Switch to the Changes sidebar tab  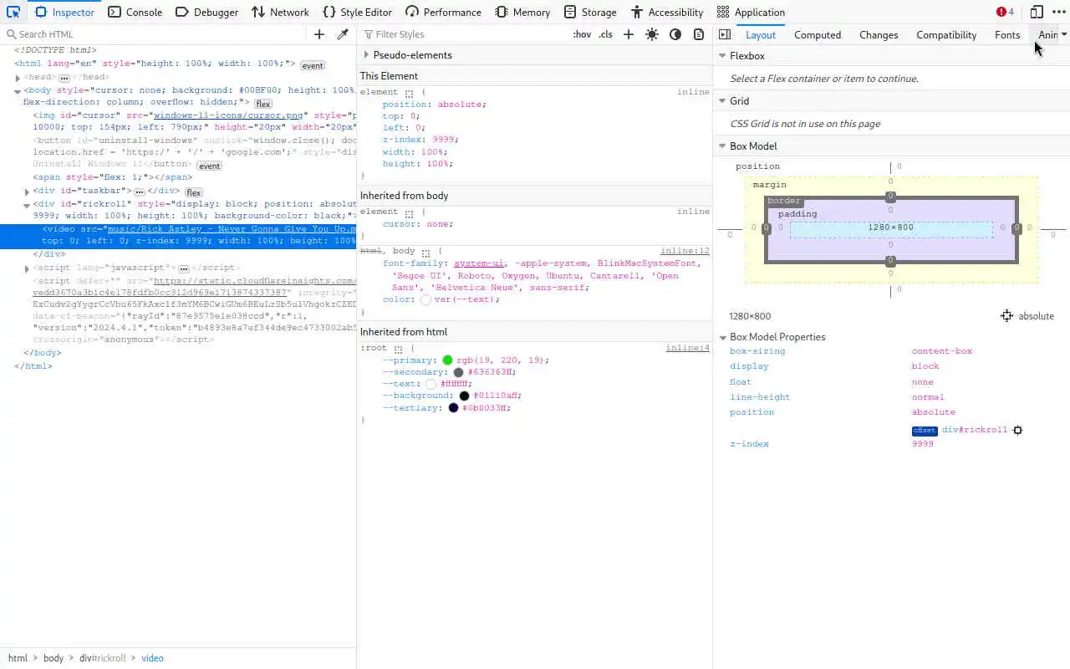coord(879,34)
